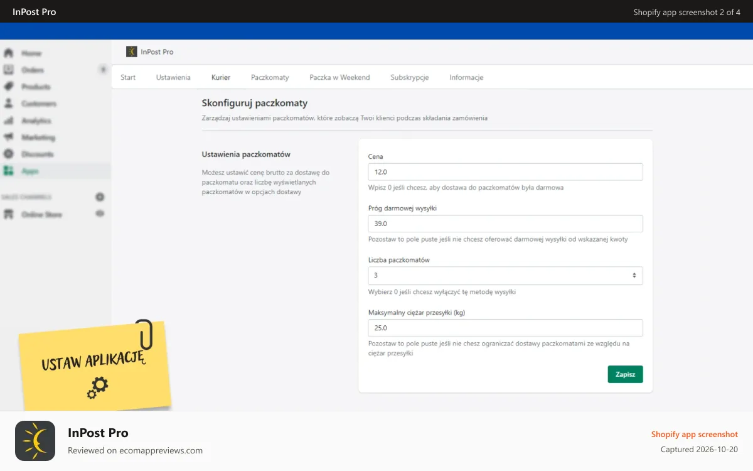Open Discounts using its sidebar icon
The image size is (753, 471).
click(x=9, y=154)
